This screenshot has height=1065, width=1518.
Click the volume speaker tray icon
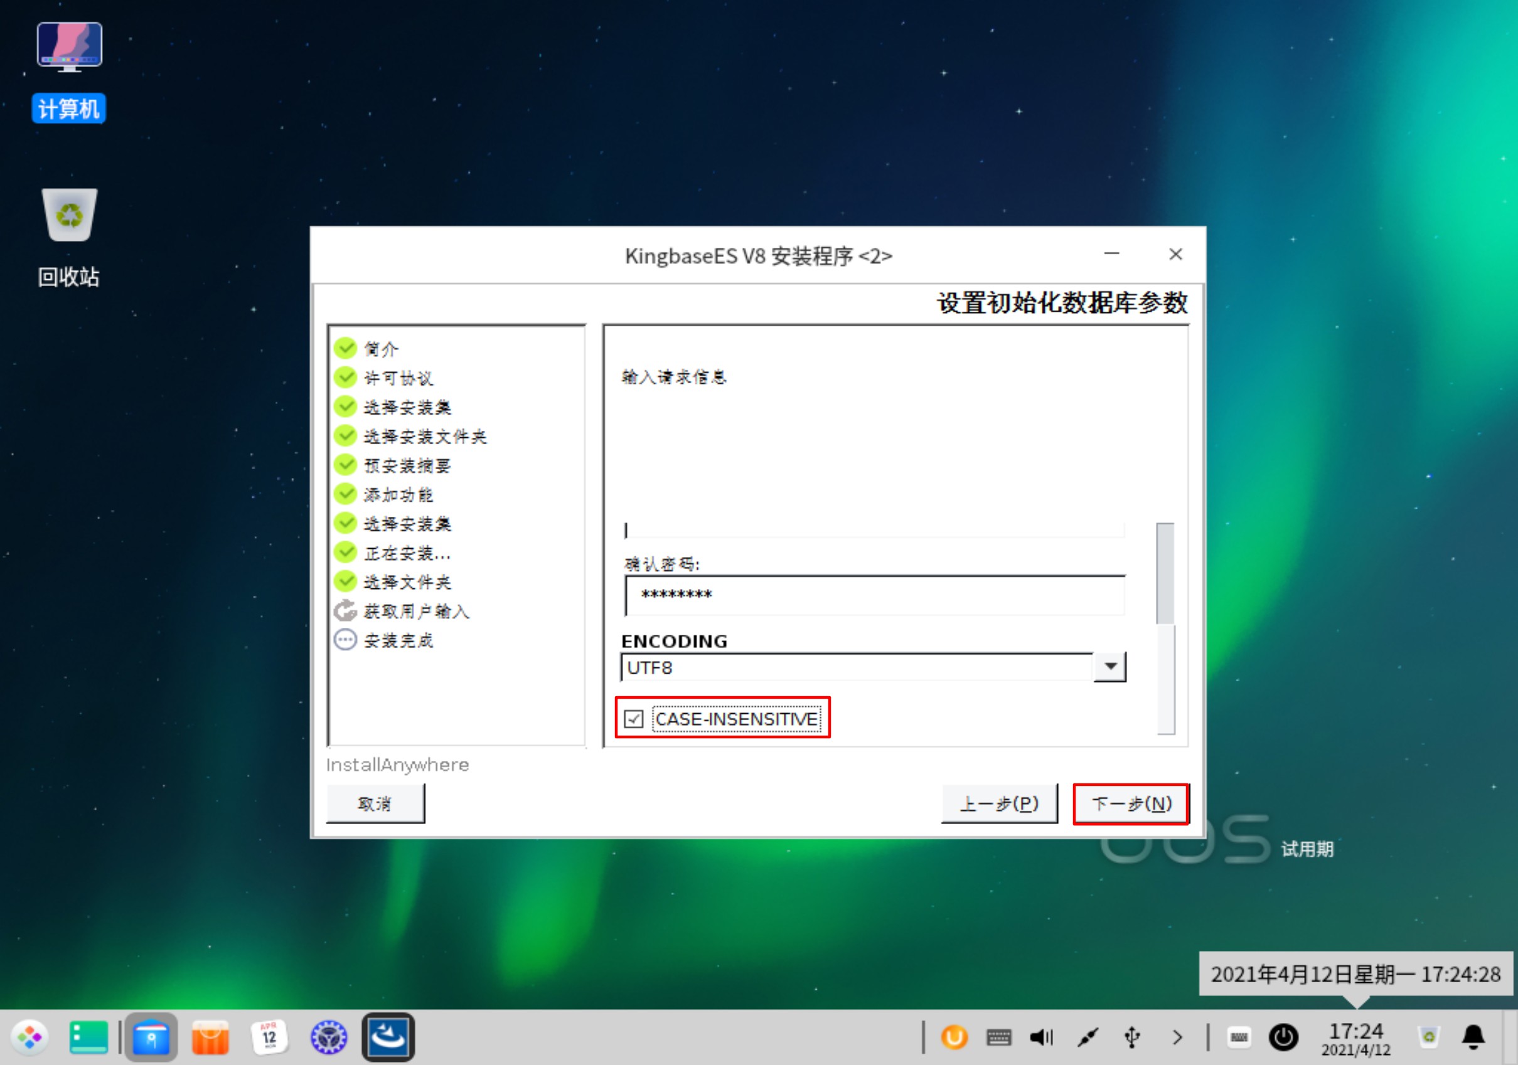pyautogui.click(x=1040, y=1037)
